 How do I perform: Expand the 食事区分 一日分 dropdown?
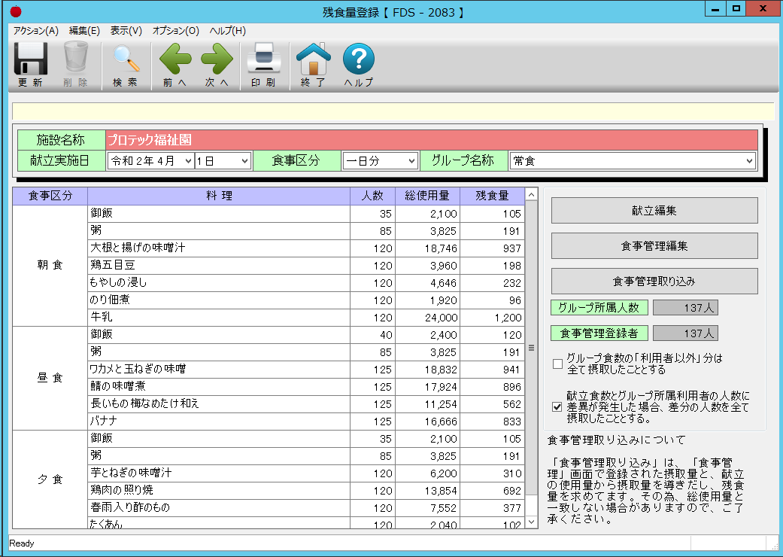click(x=411, y=161)
